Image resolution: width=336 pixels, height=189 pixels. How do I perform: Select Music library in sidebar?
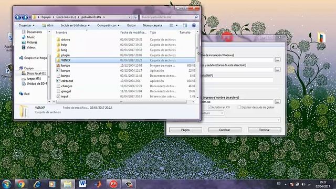tap(30, 37)
